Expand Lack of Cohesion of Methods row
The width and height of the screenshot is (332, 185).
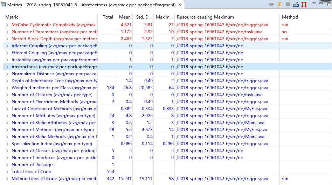tap(7, 109)
